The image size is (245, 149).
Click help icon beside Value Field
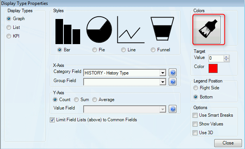click(x=173, y=109)
